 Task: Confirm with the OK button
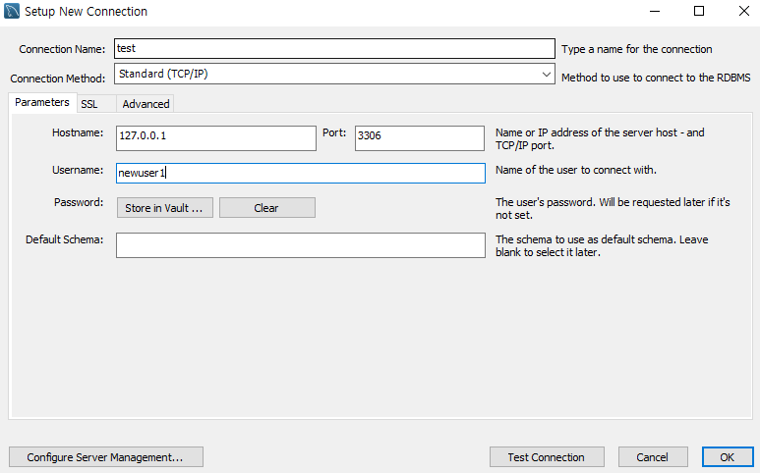pyautogui.click(x=728, y=457)
